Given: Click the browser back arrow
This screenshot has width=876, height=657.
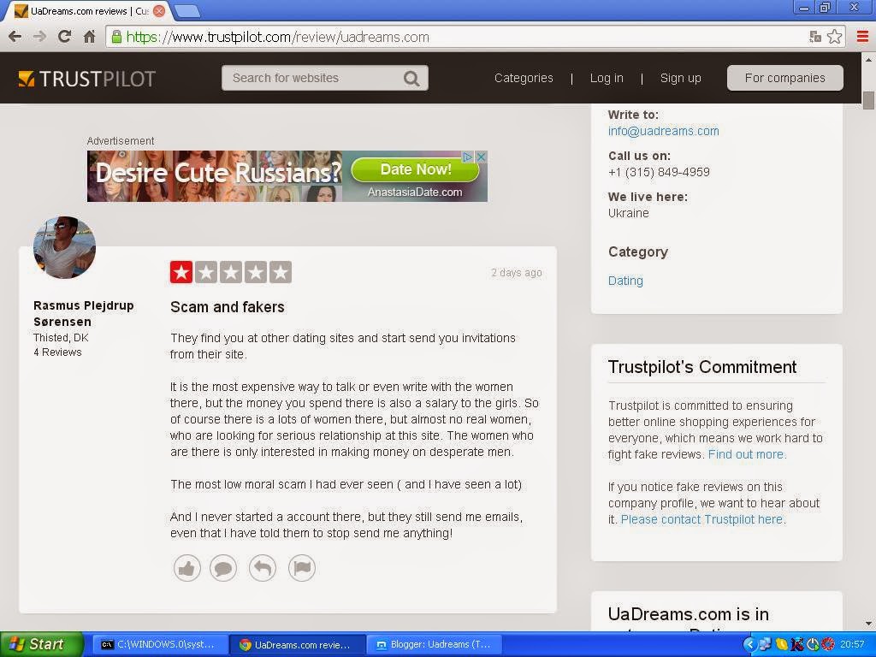Looking at the screenshot, I should [15, 37].
